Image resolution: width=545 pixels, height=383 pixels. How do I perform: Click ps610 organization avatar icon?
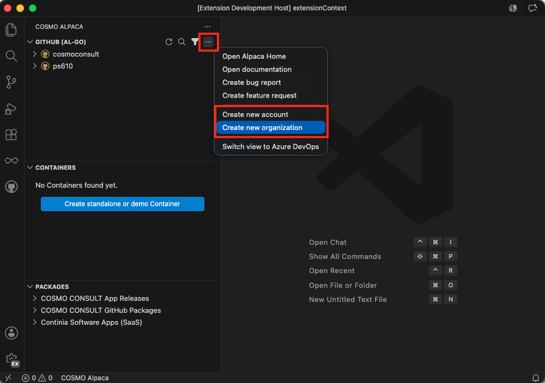point(45,66)
